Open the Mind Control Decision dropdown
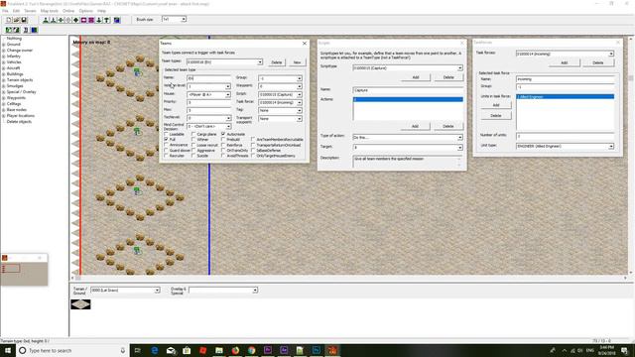The image size is (635, 357). click(228, 127)
